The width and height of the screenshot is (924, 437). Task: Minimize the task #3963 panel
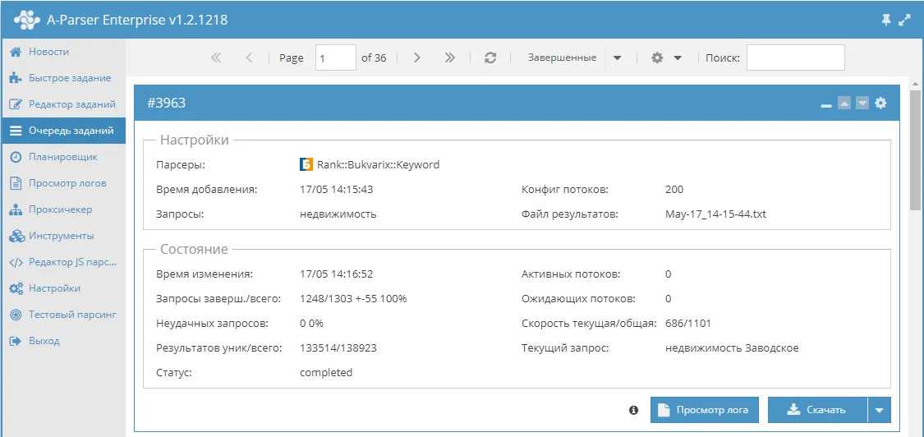tap(826, 104)
